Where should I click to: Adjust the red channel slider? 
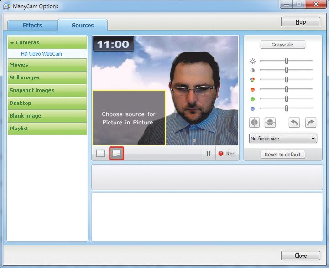(x=287, y=89)
